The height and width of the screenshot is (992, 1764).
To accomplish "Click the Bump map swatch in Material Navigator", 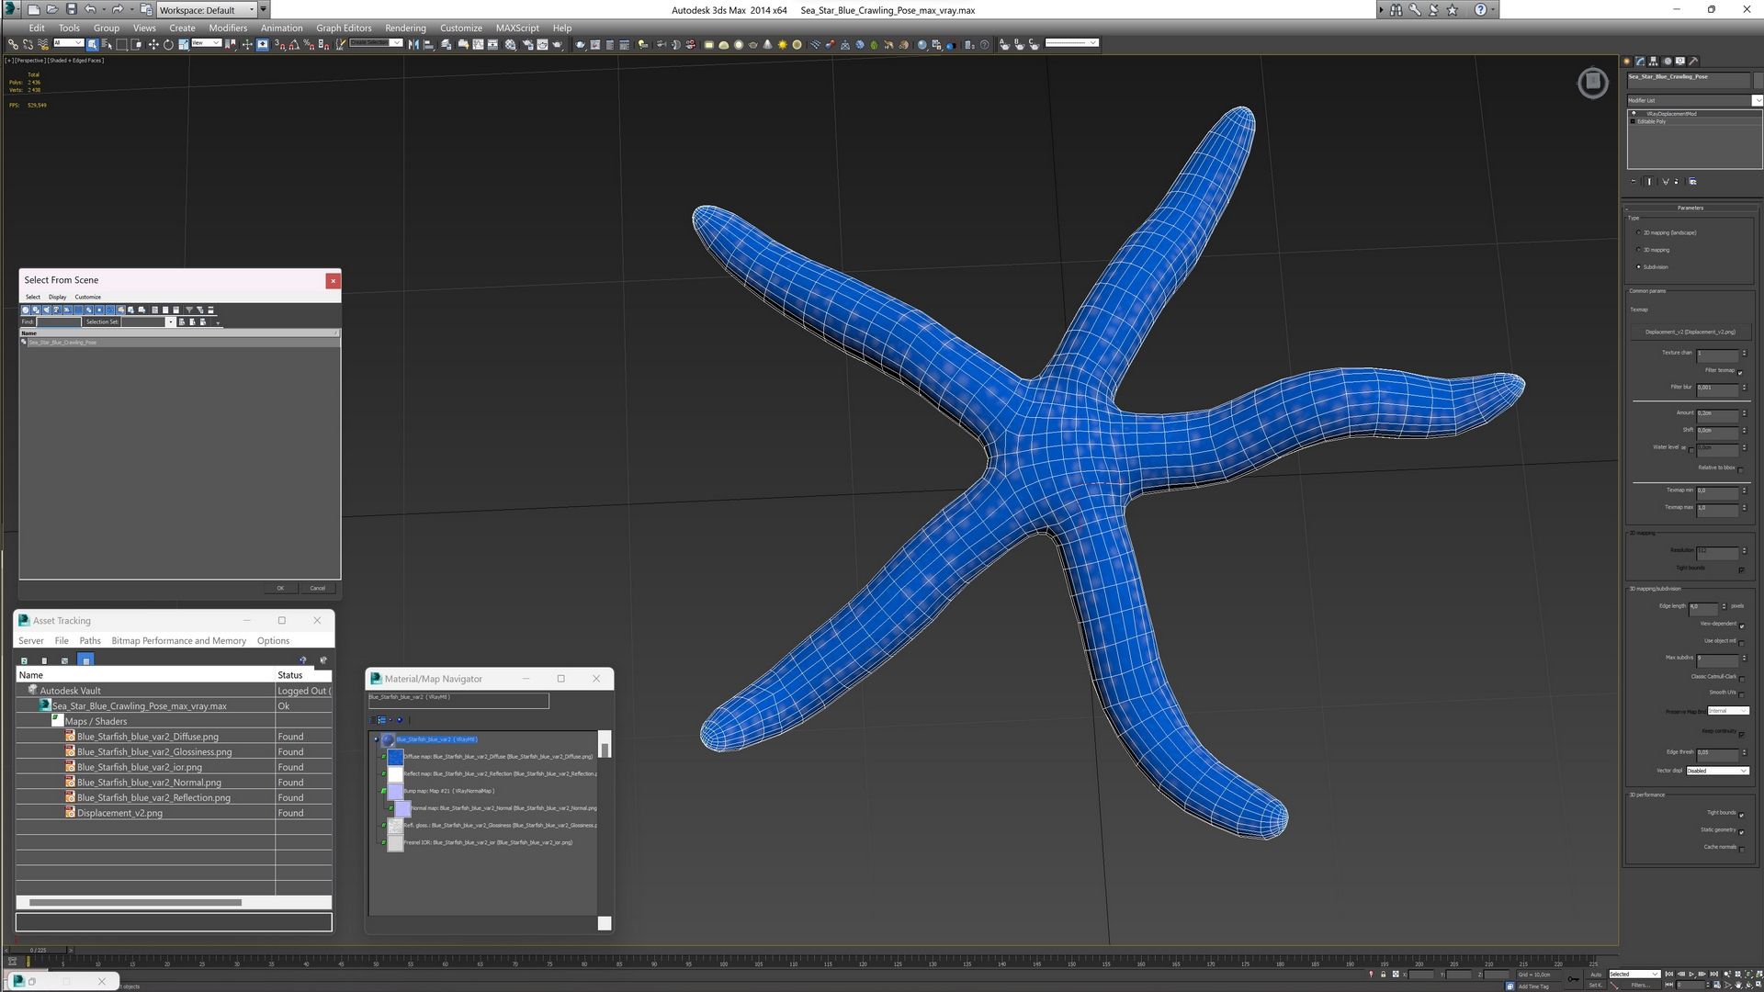I will (395, 791).
